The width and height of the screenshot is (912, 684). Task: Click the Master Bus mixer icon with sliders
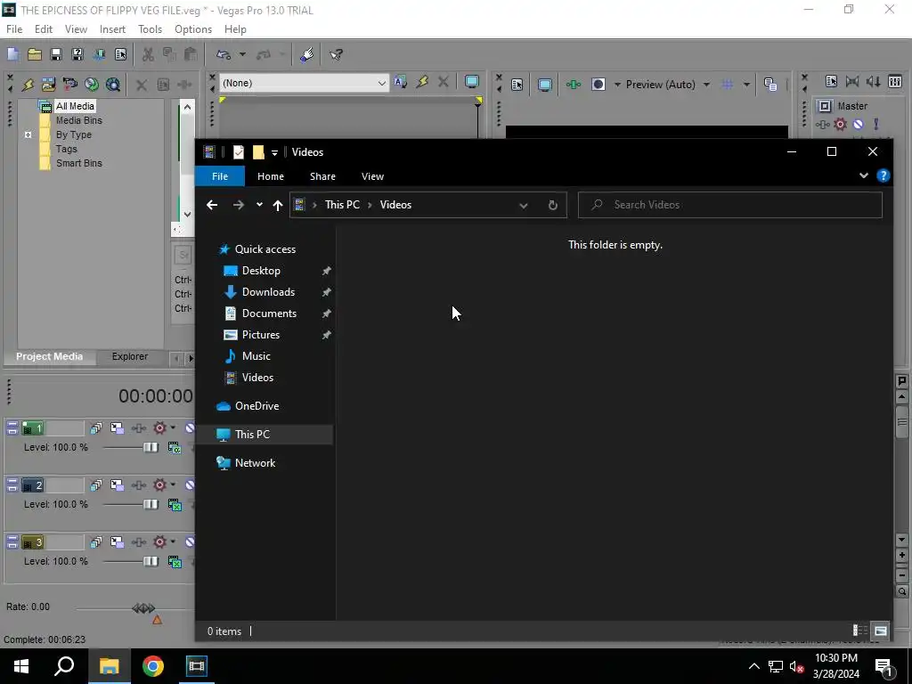(895, 81)
